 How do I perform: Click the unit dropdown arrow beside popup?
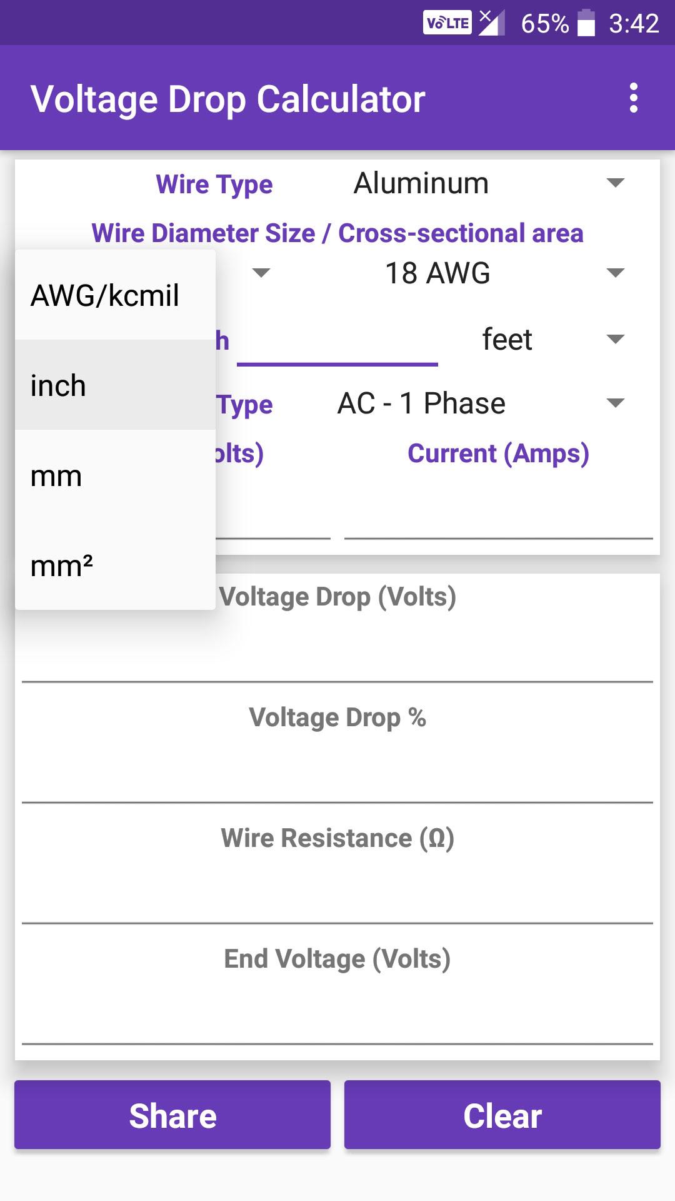pyautogui.click(x=261, y=273)
